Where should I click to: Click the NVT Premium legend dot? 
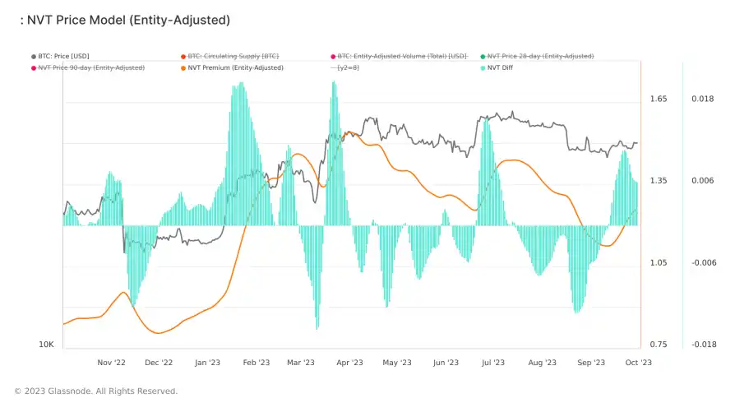[183, 67]
